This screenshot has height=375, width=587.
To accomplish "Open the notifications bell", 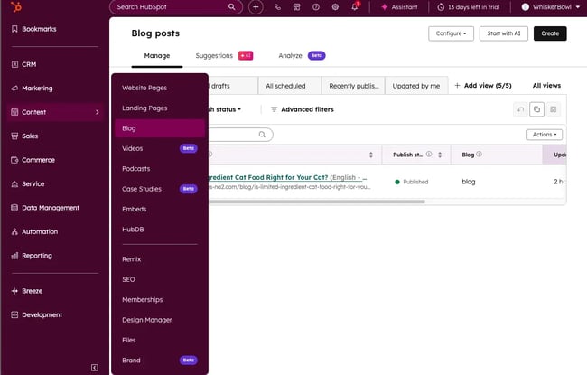I will [x=355, y=6].
